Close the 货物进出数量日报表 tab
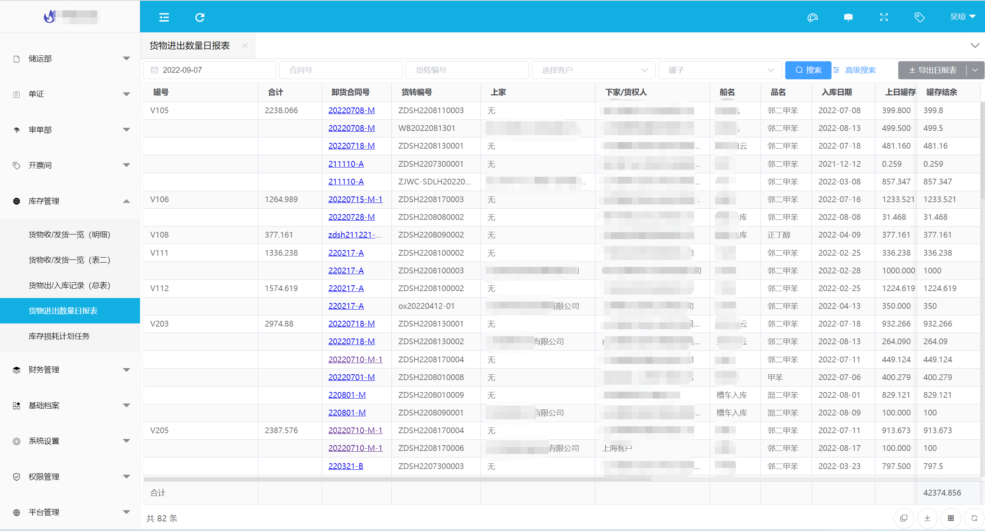 click(245, 45)
